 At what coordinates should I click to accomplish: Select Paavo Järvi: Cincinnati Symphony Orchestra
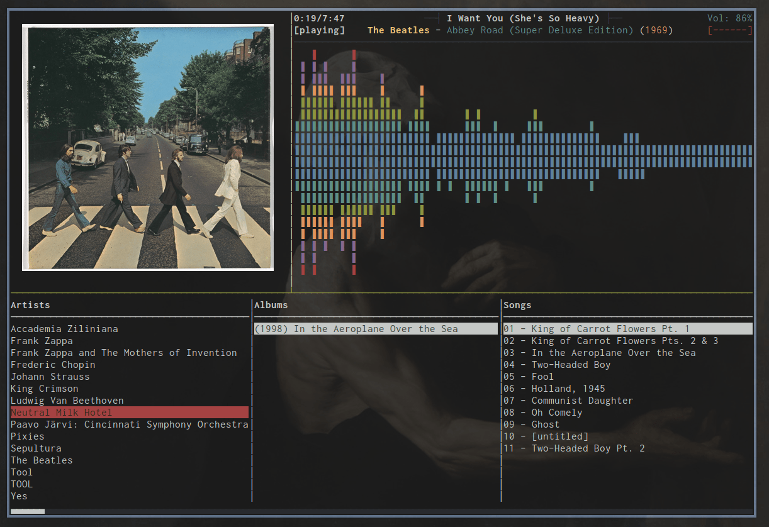(130, 424)
